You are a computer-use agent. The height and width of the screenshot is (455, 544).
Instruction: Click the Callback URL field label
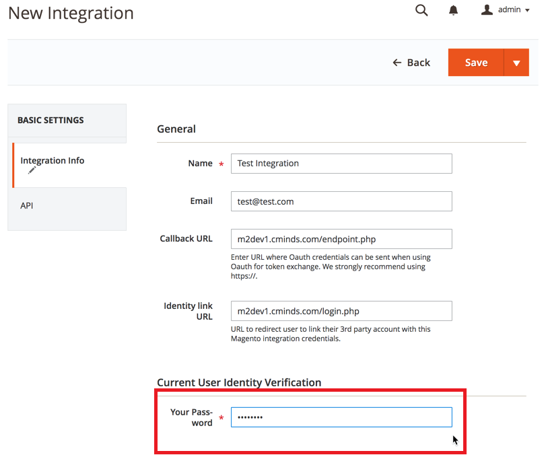tap(186, 239)
